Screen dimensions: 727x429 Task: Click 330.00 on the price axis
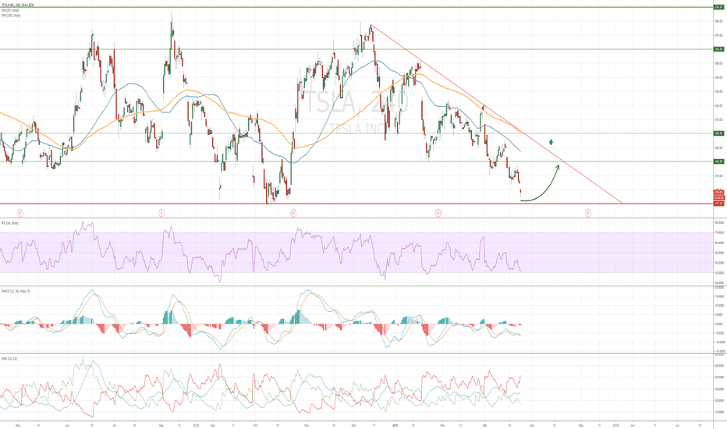(719, 91)
